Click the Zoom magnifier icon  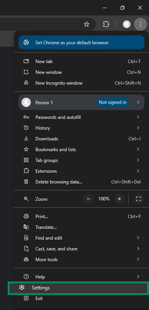click(x=26, y=199)
